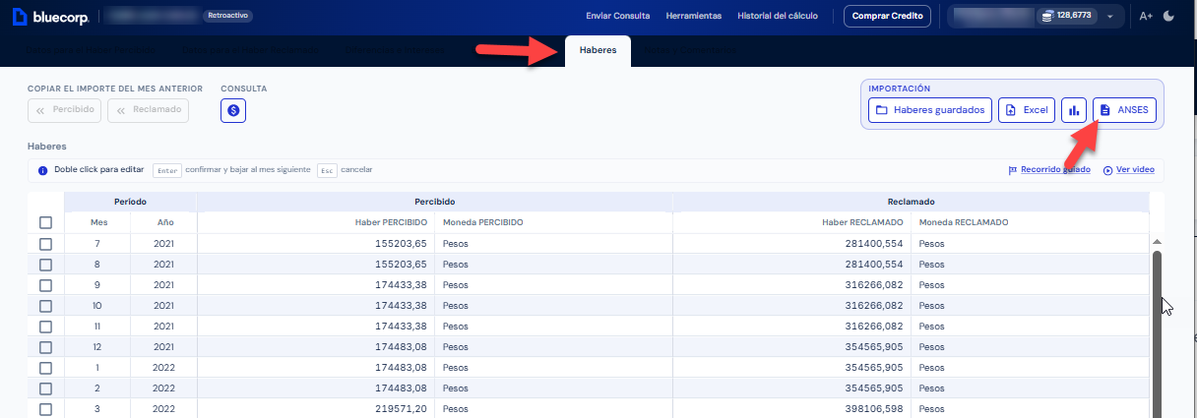Click Comprar Credito button
Viewport: 1197px width, 418px height.
887,16
